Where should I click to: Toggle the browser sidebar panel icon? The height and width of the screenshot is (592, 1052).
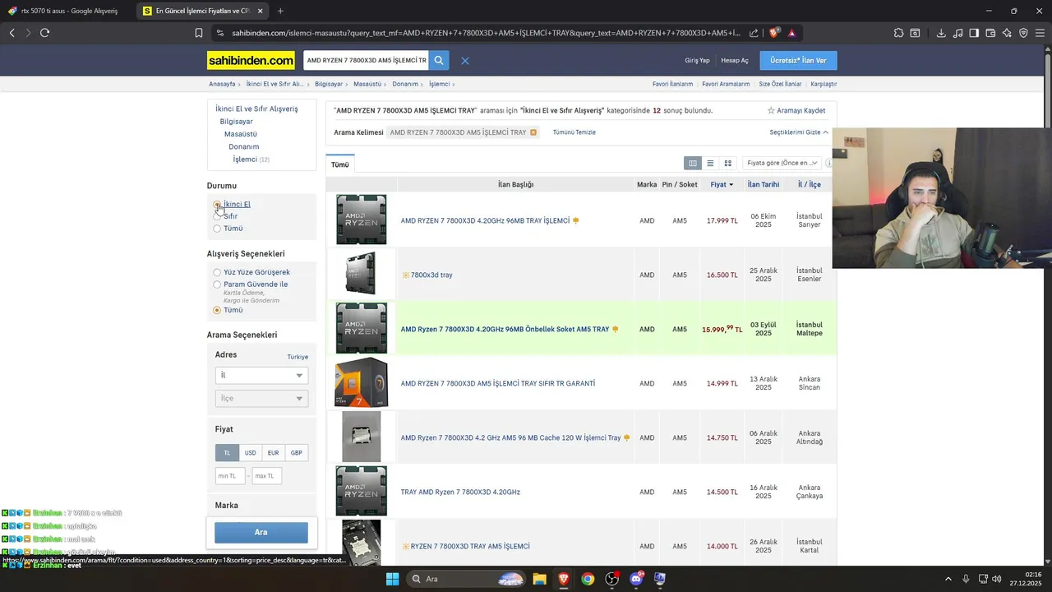tap(974, 33)
